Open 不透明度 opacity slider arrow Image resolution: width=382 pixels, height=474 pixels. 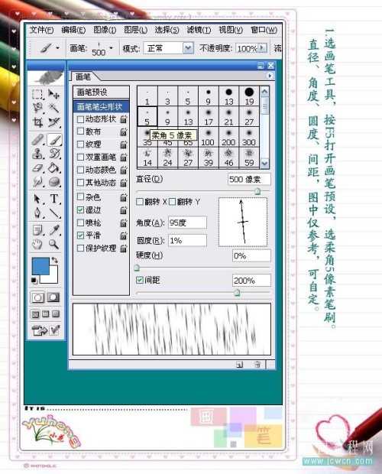(262, 48)
